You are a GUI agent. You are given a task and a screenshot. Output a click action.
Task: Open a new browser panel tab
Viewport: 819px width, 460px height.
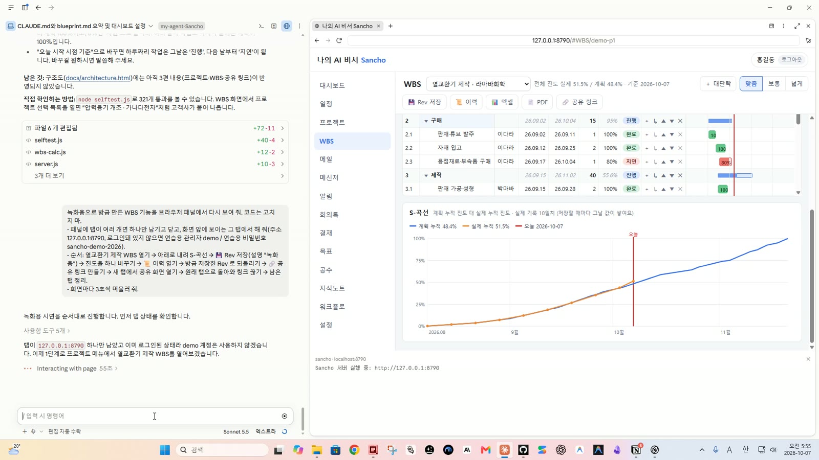[391, 26]
